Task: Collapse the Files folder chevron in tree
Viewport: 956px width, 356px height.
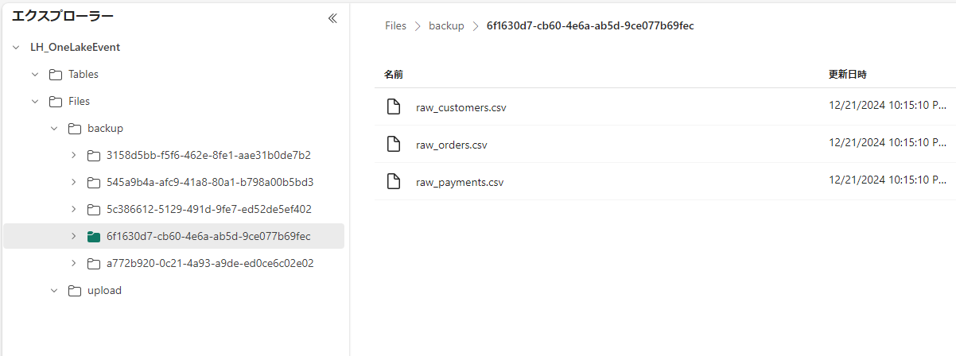Action: click(x=35, y=102)
